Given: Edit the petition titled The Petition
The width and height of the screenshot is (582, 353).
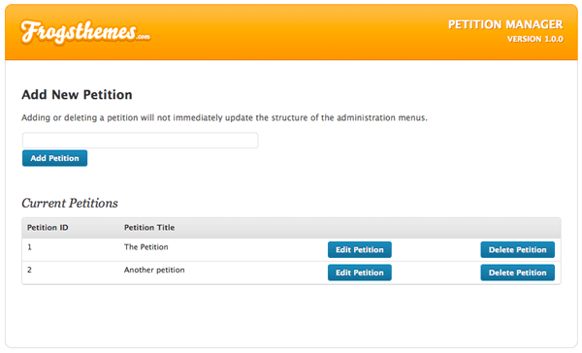Looking at the screenshot, I should 359,250.
